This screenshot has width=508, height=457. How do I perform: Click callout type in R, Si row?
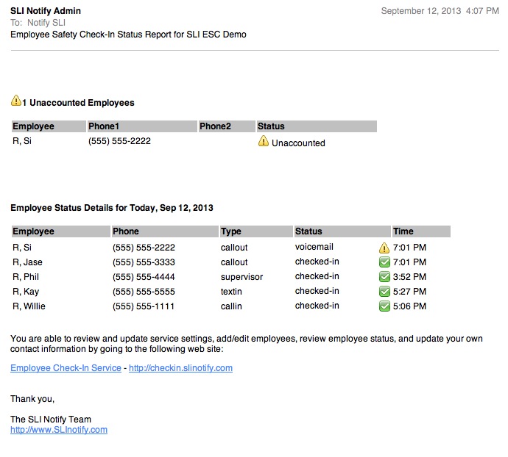click(234, 248)
